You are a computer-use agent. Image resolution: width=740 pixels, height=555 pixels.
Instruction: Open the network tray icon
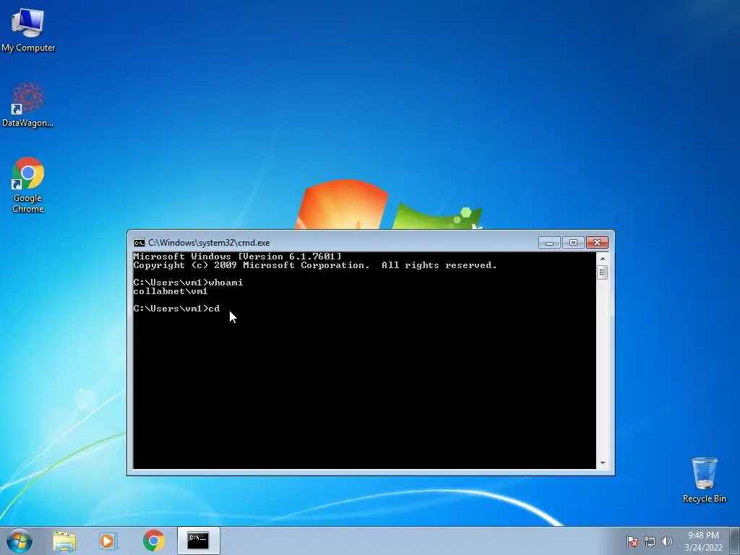pyautogui.click(x=650, y=541)
